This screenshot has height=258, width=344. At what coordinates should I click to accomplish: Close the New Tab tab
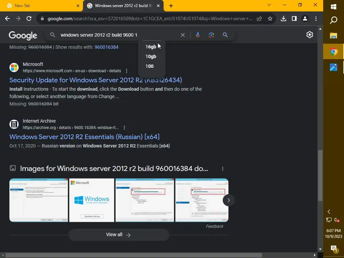[x=78, y=6]
